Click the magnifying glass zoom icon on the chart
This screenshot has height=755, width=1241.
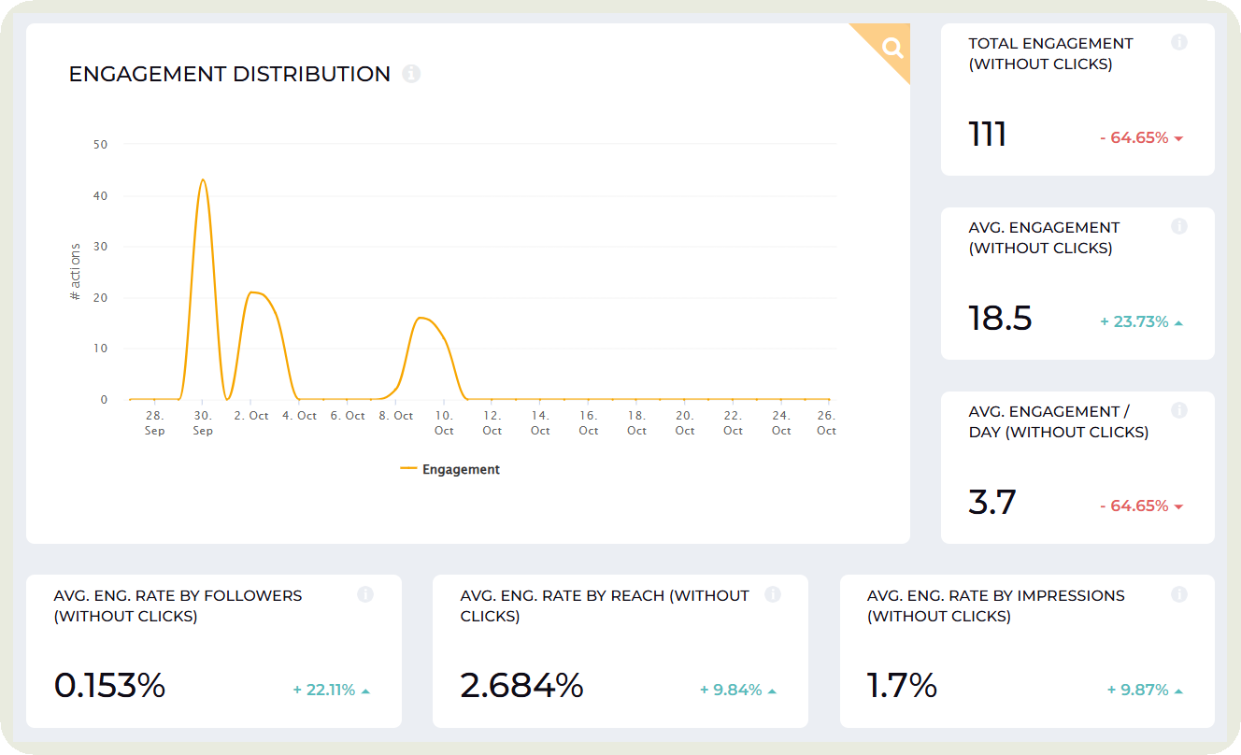click(x=892, y=46)
